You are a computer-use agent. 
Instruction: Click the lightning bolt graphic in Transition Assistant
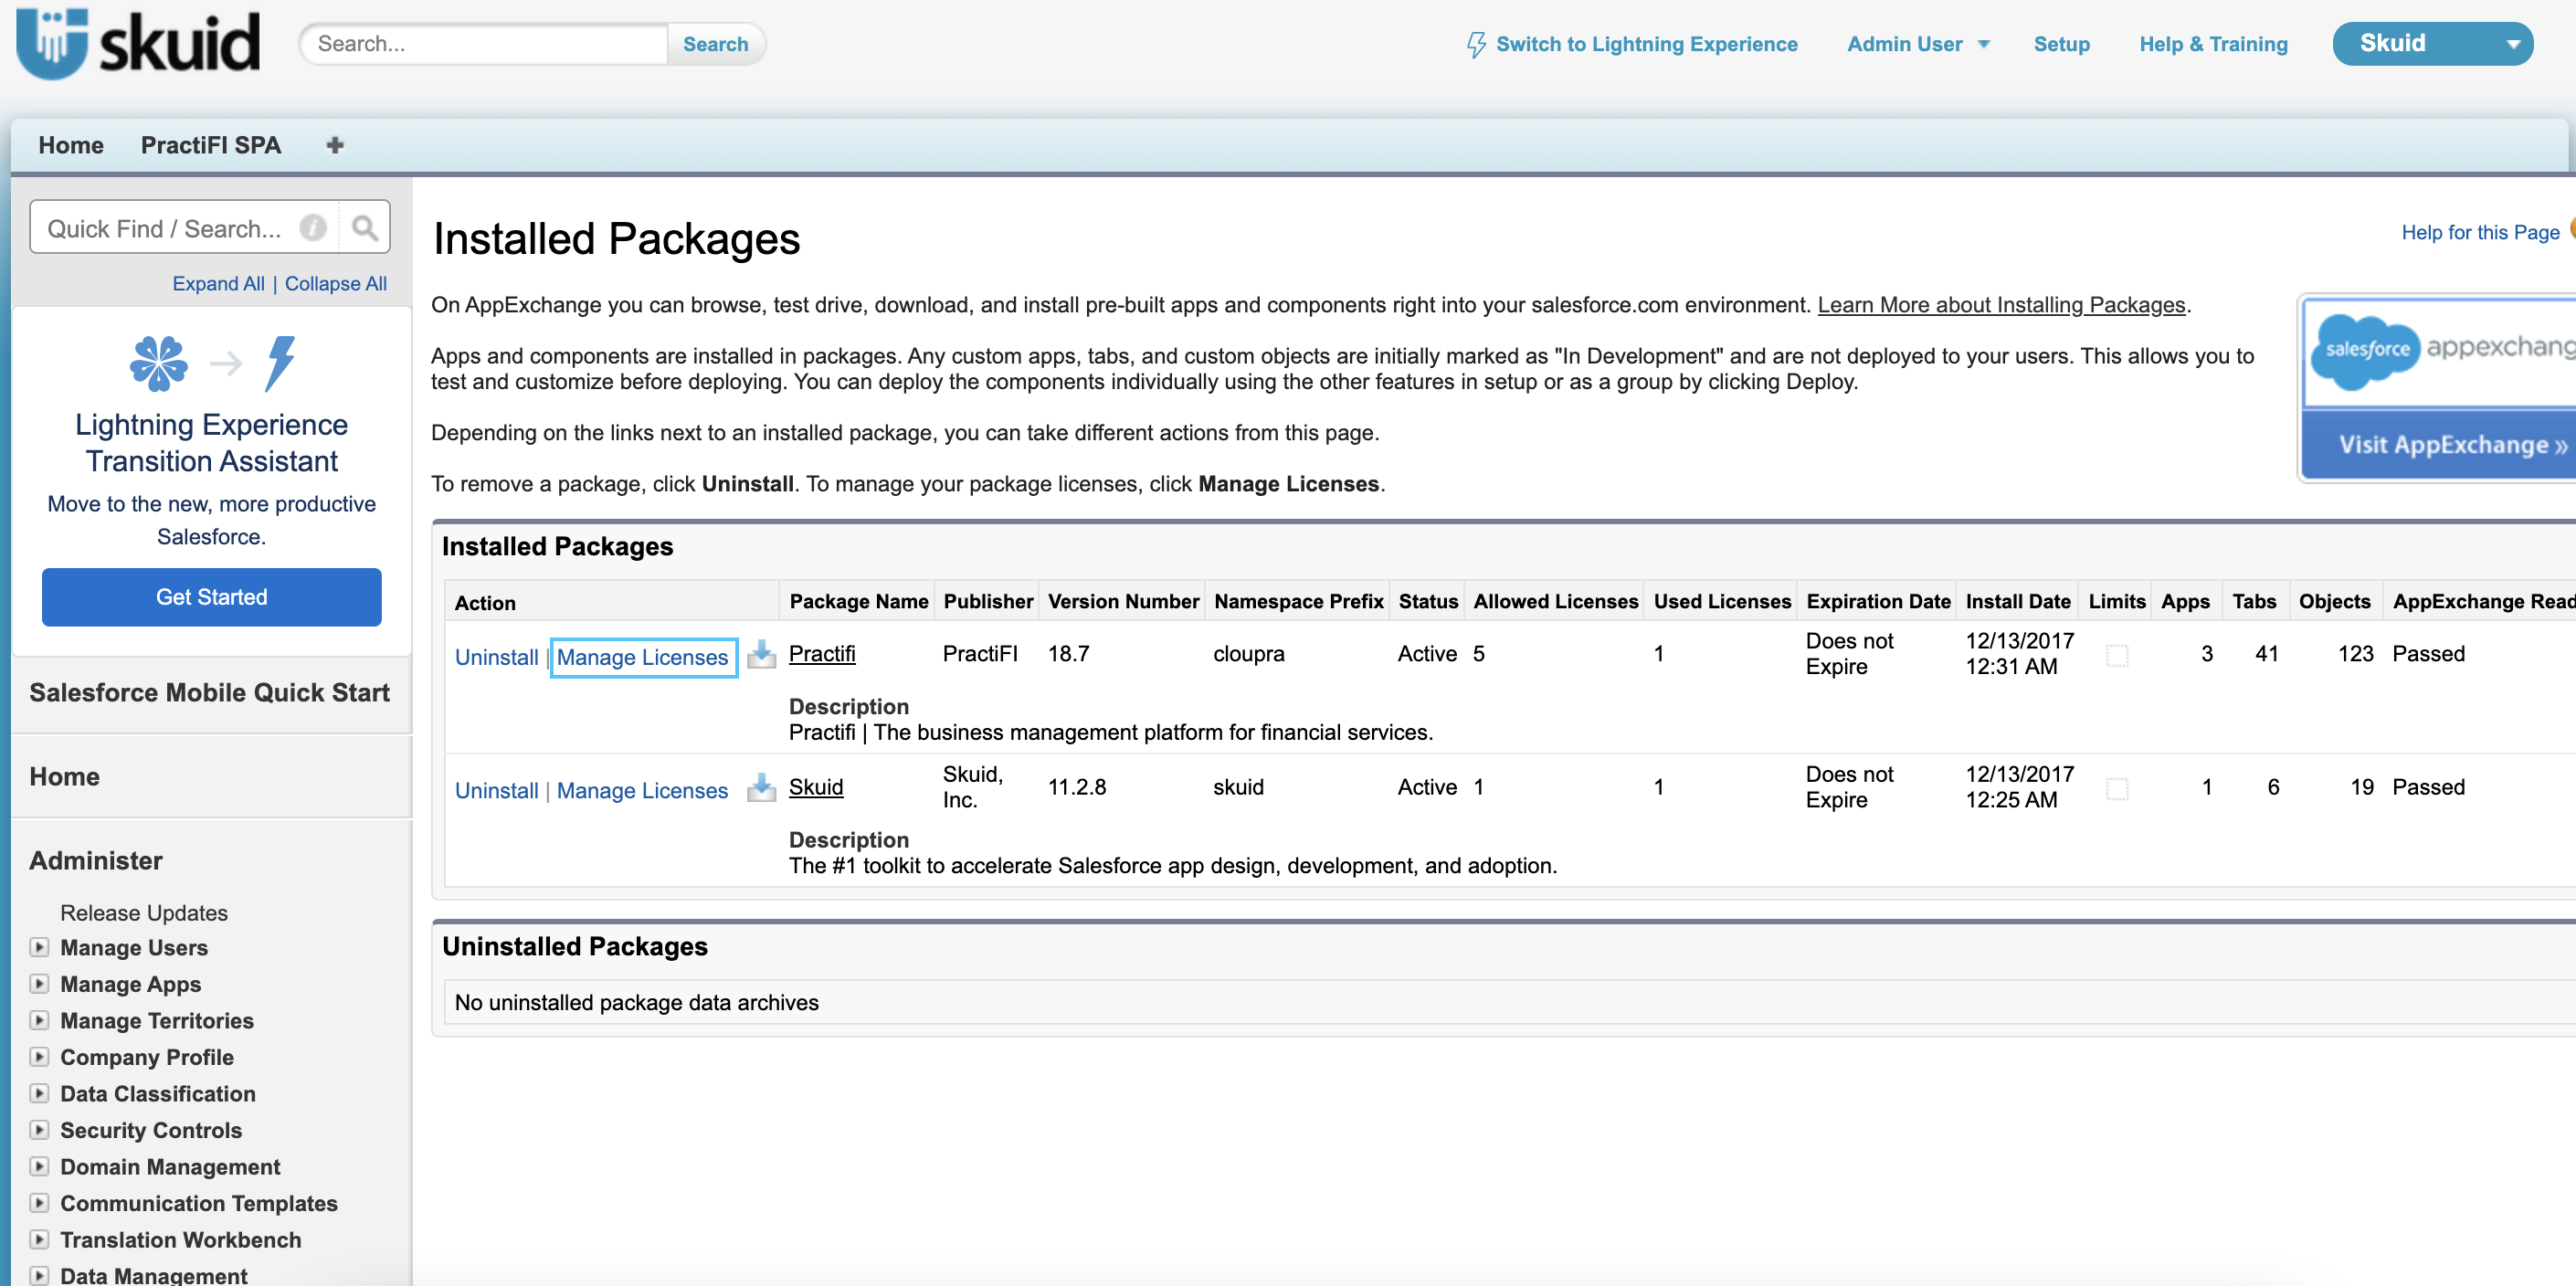point(281,363)
